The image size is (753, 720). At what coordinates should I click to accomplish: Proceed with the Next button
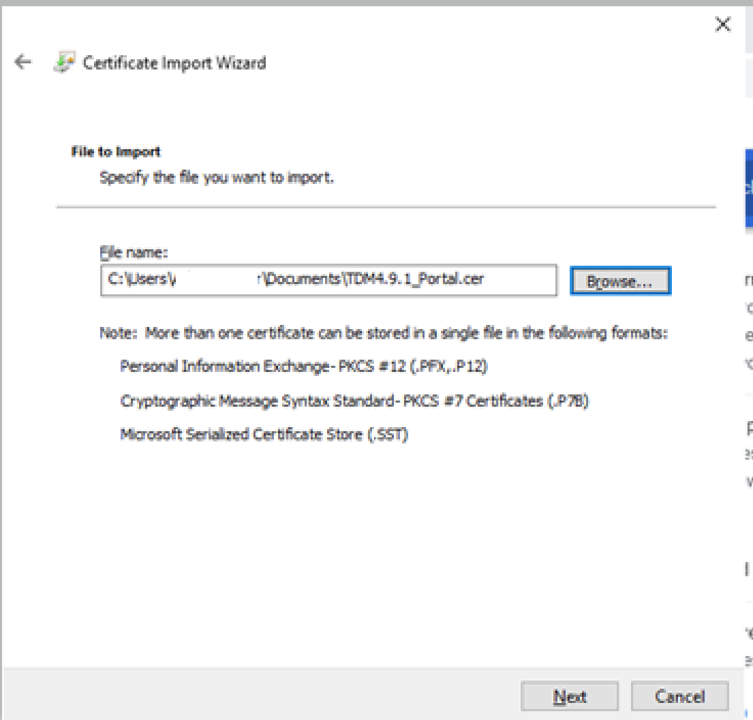(x=569, y=696)
